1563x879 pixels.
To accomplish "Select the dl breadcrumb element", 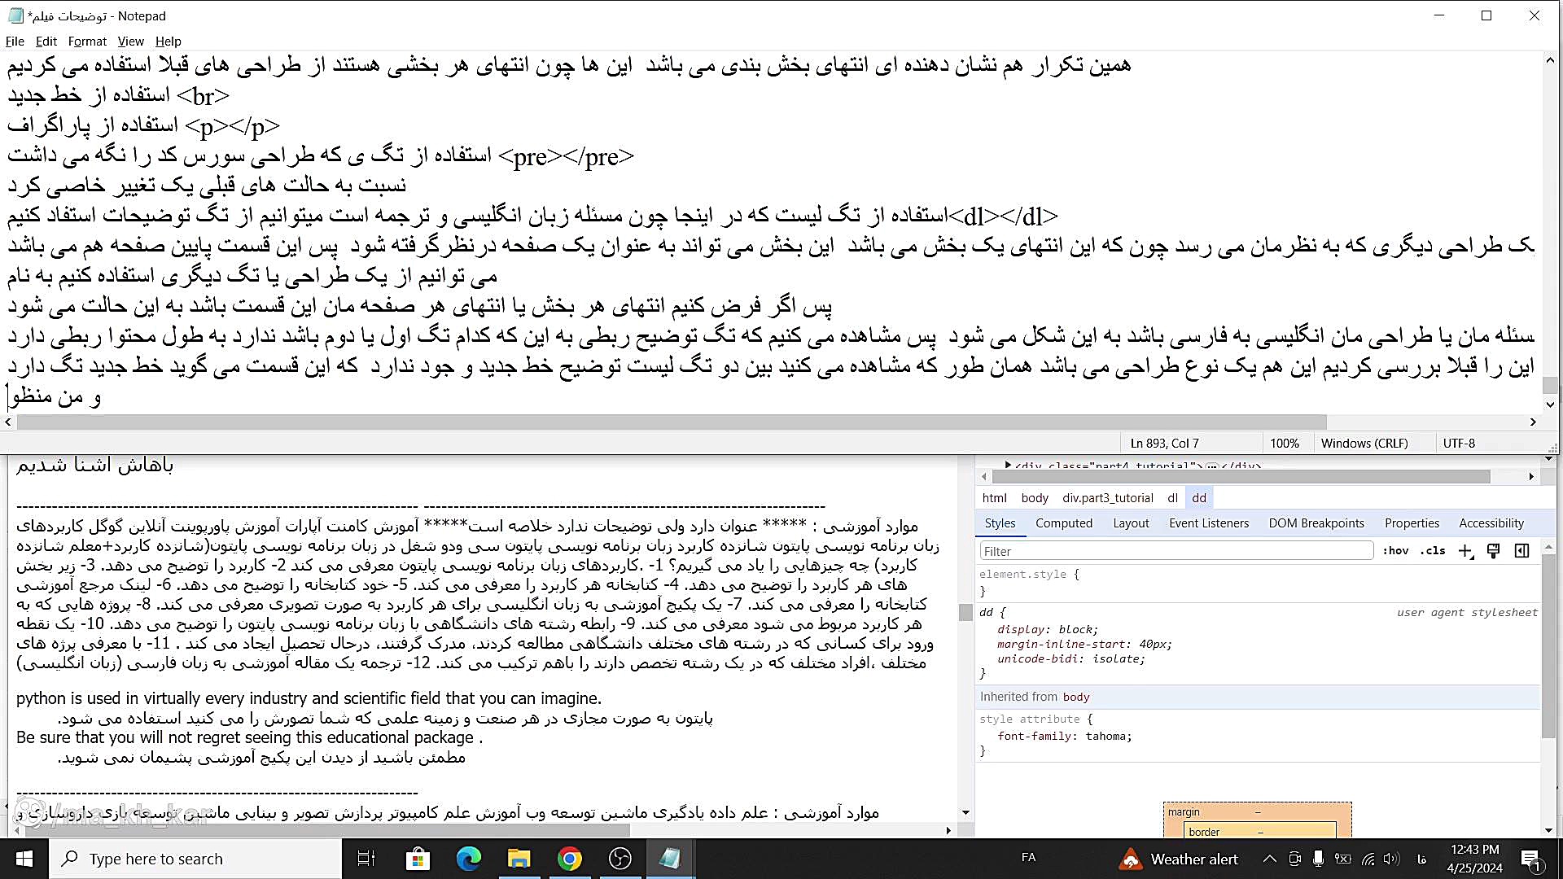I will 1172,498.
